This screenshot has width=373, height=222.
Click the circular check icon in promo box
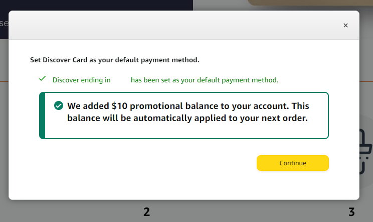(x=59, y=106)
